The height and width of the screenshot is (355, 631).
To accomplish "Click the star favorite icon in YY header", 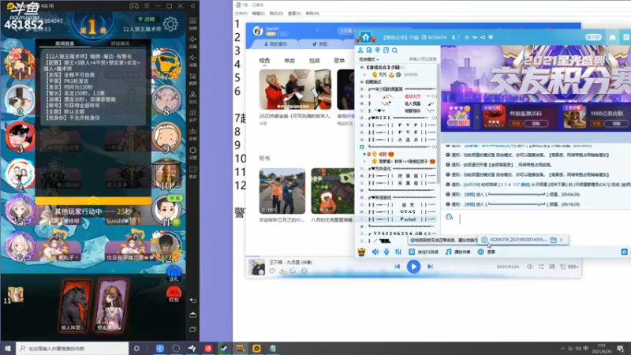I will click(467, 37).
